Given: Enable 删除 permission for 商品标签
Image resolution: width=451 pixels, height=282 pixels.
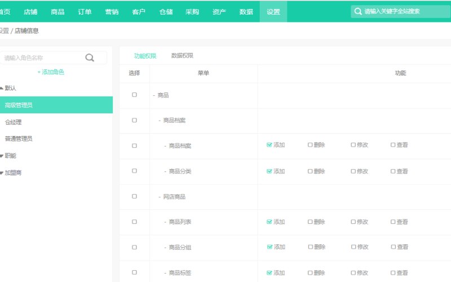Looking at the screenshot, I should [x=310, y=273].
